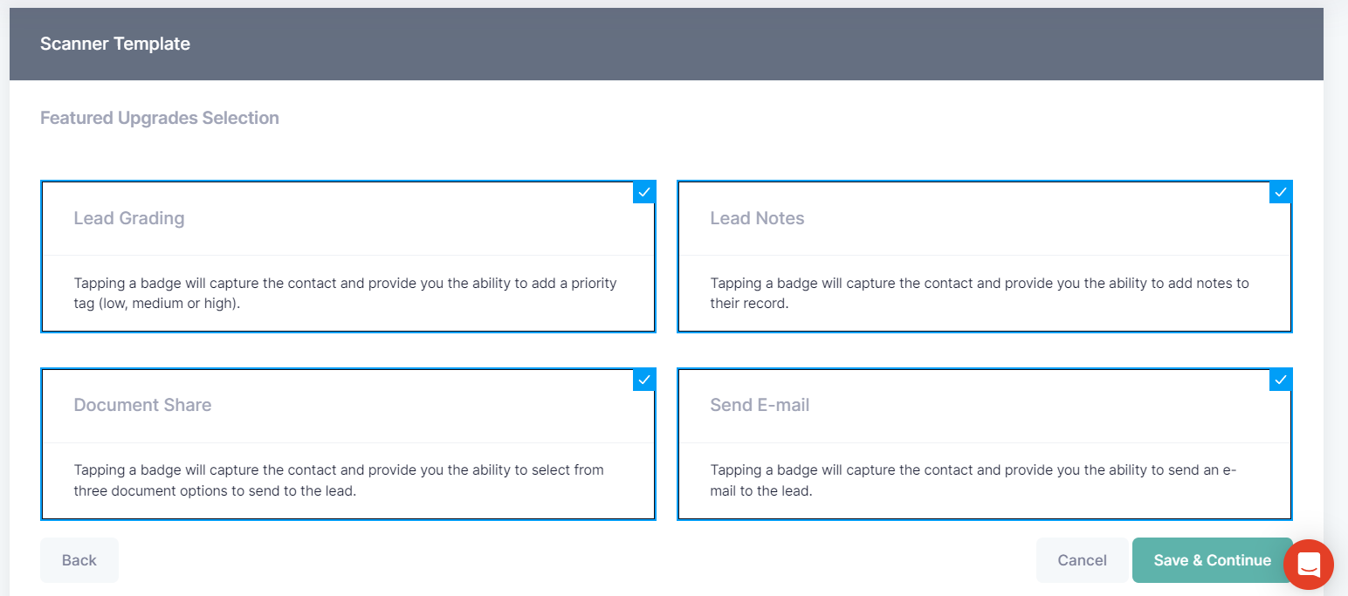
Task: Click the priority tag description text
Action: tap(345, 293)
